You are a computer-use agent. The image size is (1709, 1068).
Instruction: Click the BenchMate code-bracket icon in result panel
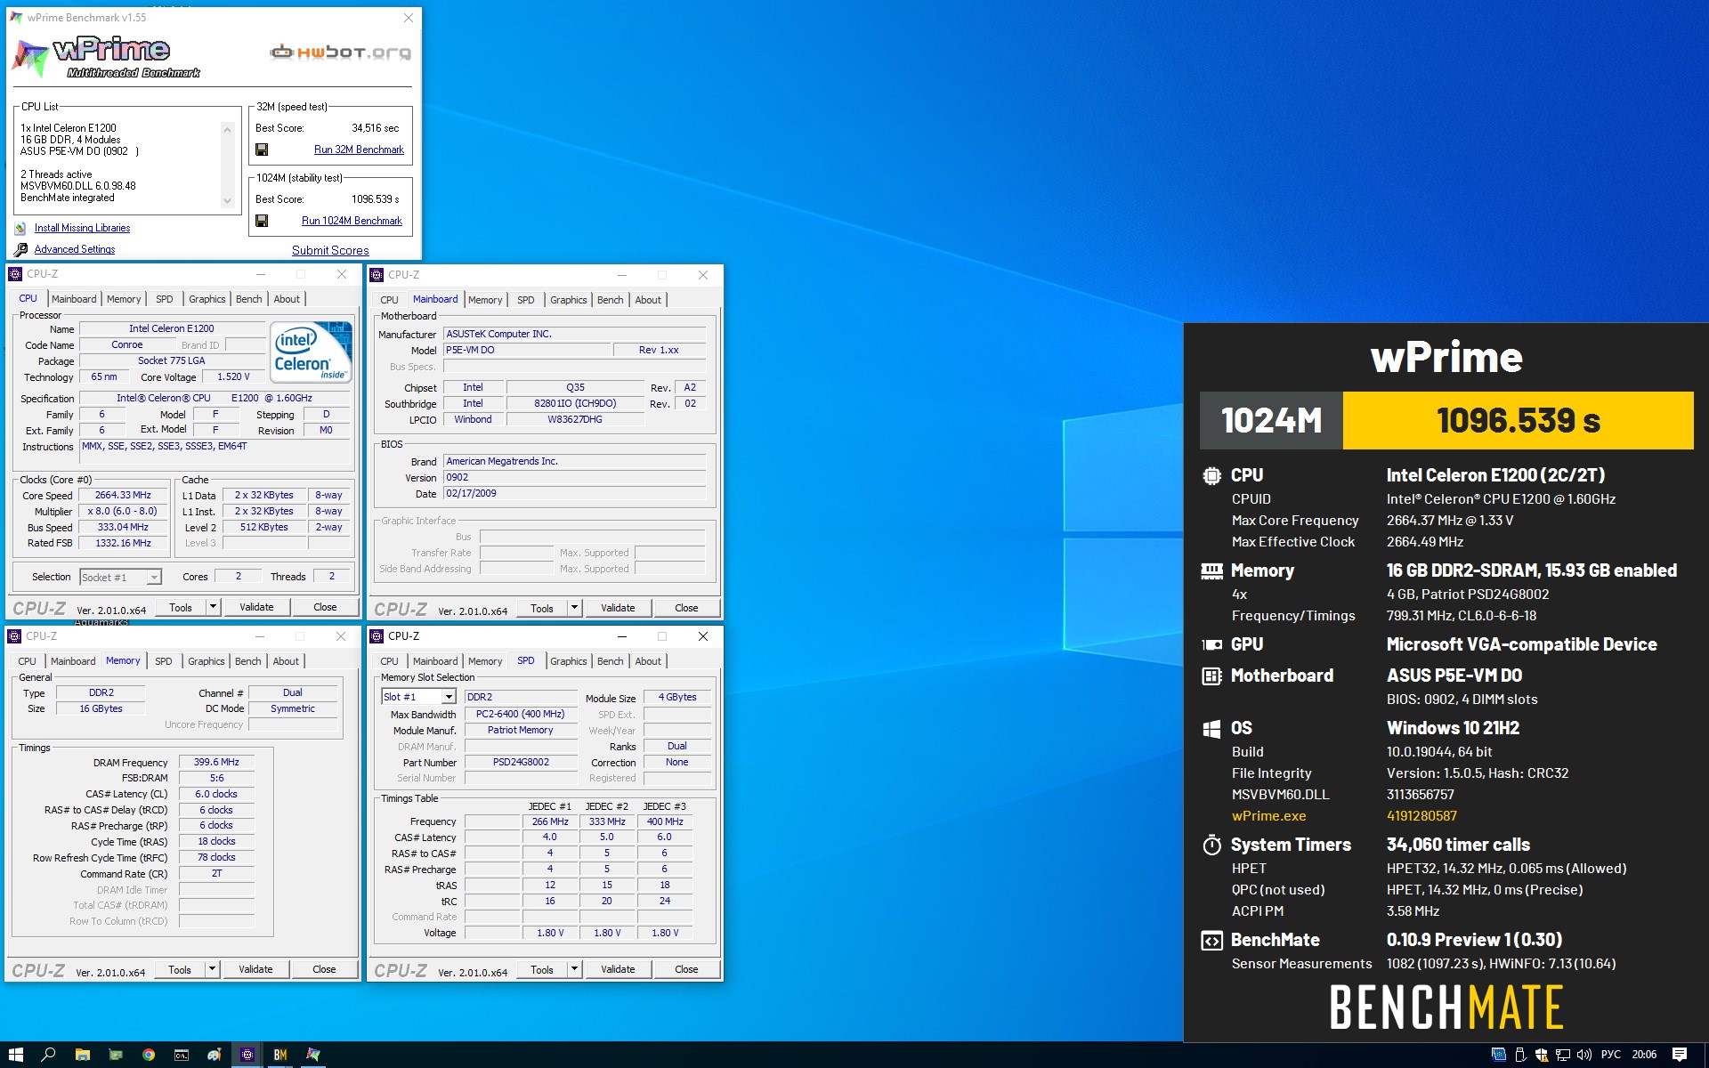(1211, 940)
